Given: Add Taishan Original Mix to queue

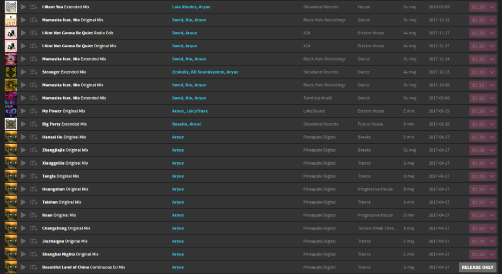Looking at the screenshot, I should [x=33, y=202].
